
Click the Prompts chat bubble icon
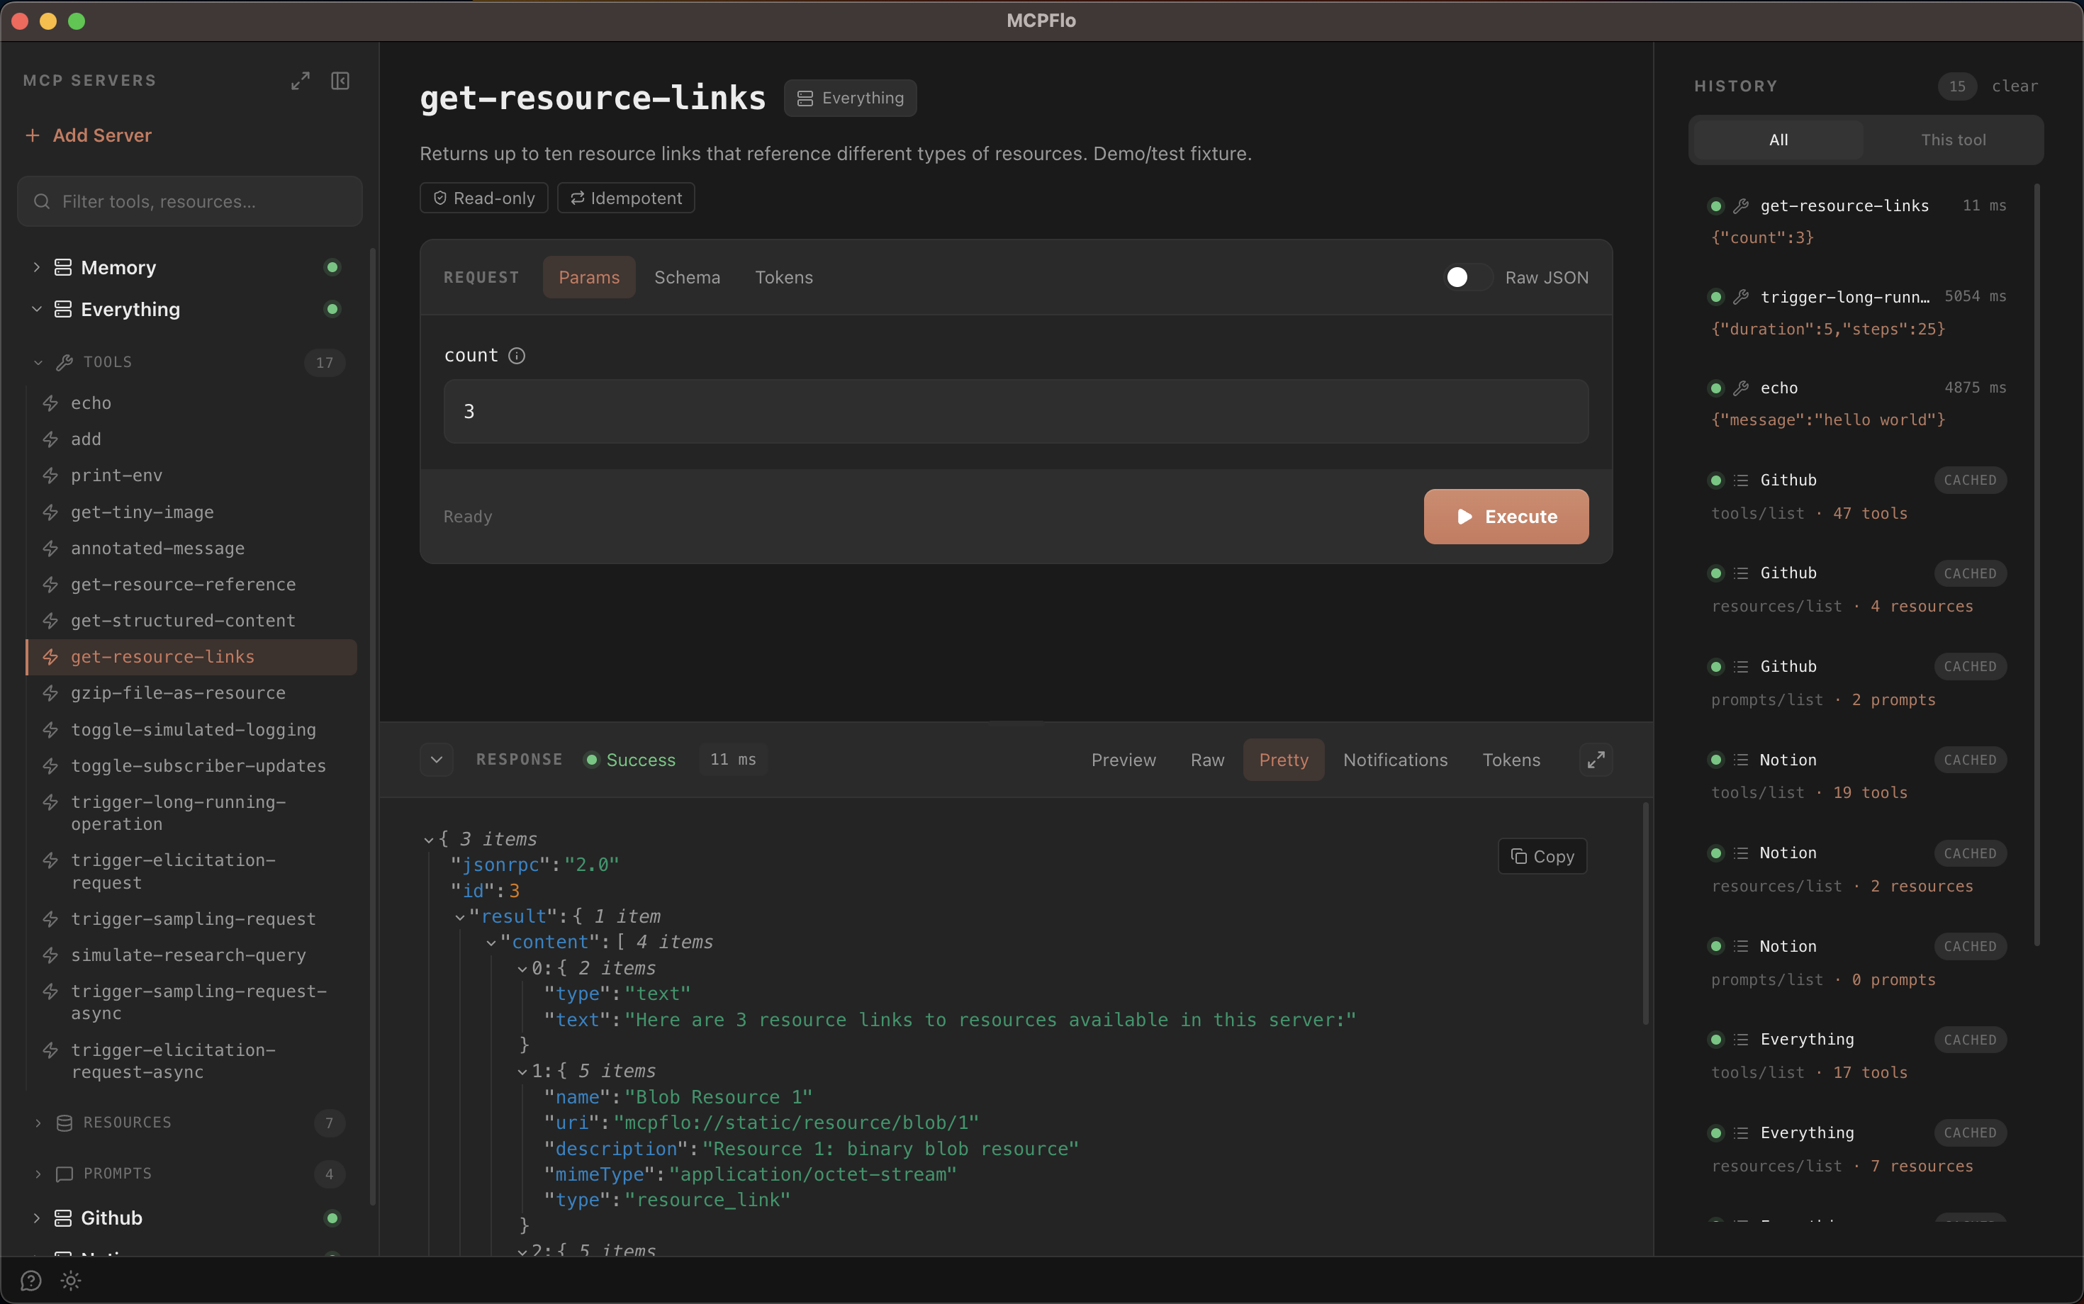[65, 1174]
